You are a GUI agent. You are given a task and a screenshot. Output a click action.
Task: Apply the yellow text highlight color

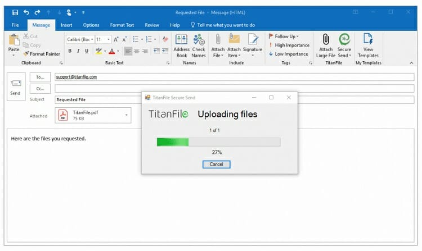[99, 51]
